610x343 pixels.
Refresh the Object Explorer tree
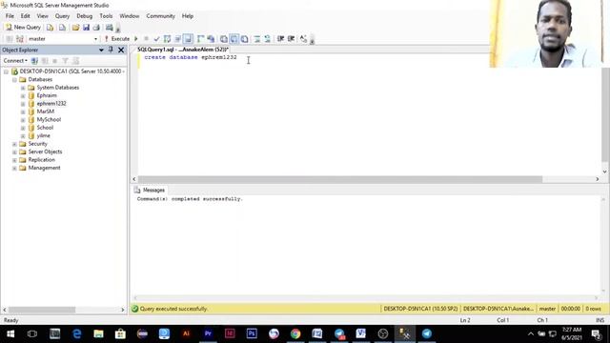[76, 61]
